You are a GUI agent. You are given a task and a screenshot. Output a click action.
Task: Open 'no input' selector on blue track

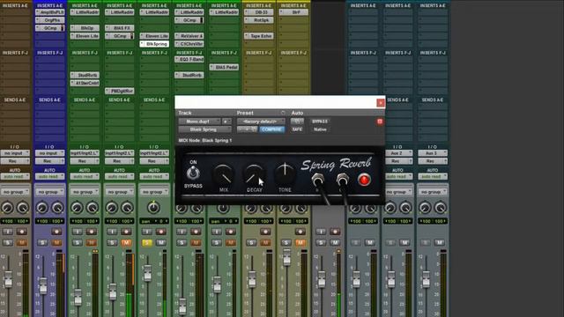[x=49, y=153]
